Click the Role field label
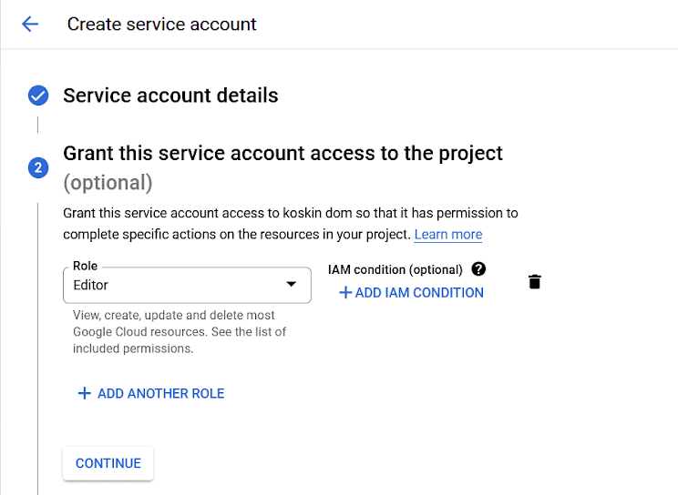678x495 pixels. pos(86,267)
